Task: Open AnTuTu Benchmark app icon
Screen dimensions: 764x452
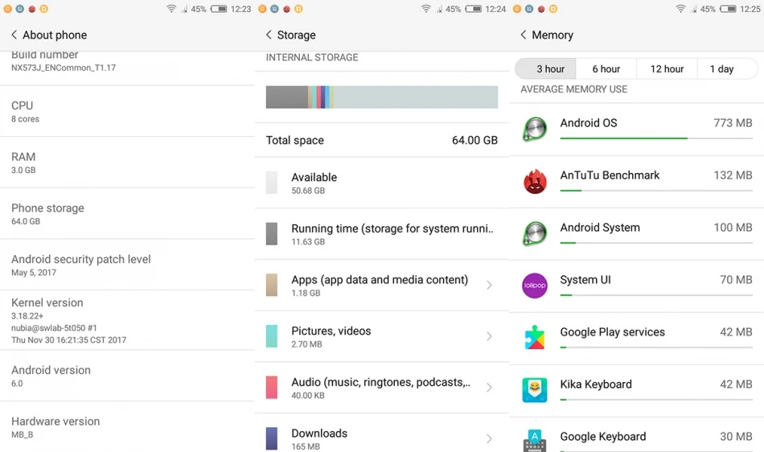Action: click(x=535, y=181)
